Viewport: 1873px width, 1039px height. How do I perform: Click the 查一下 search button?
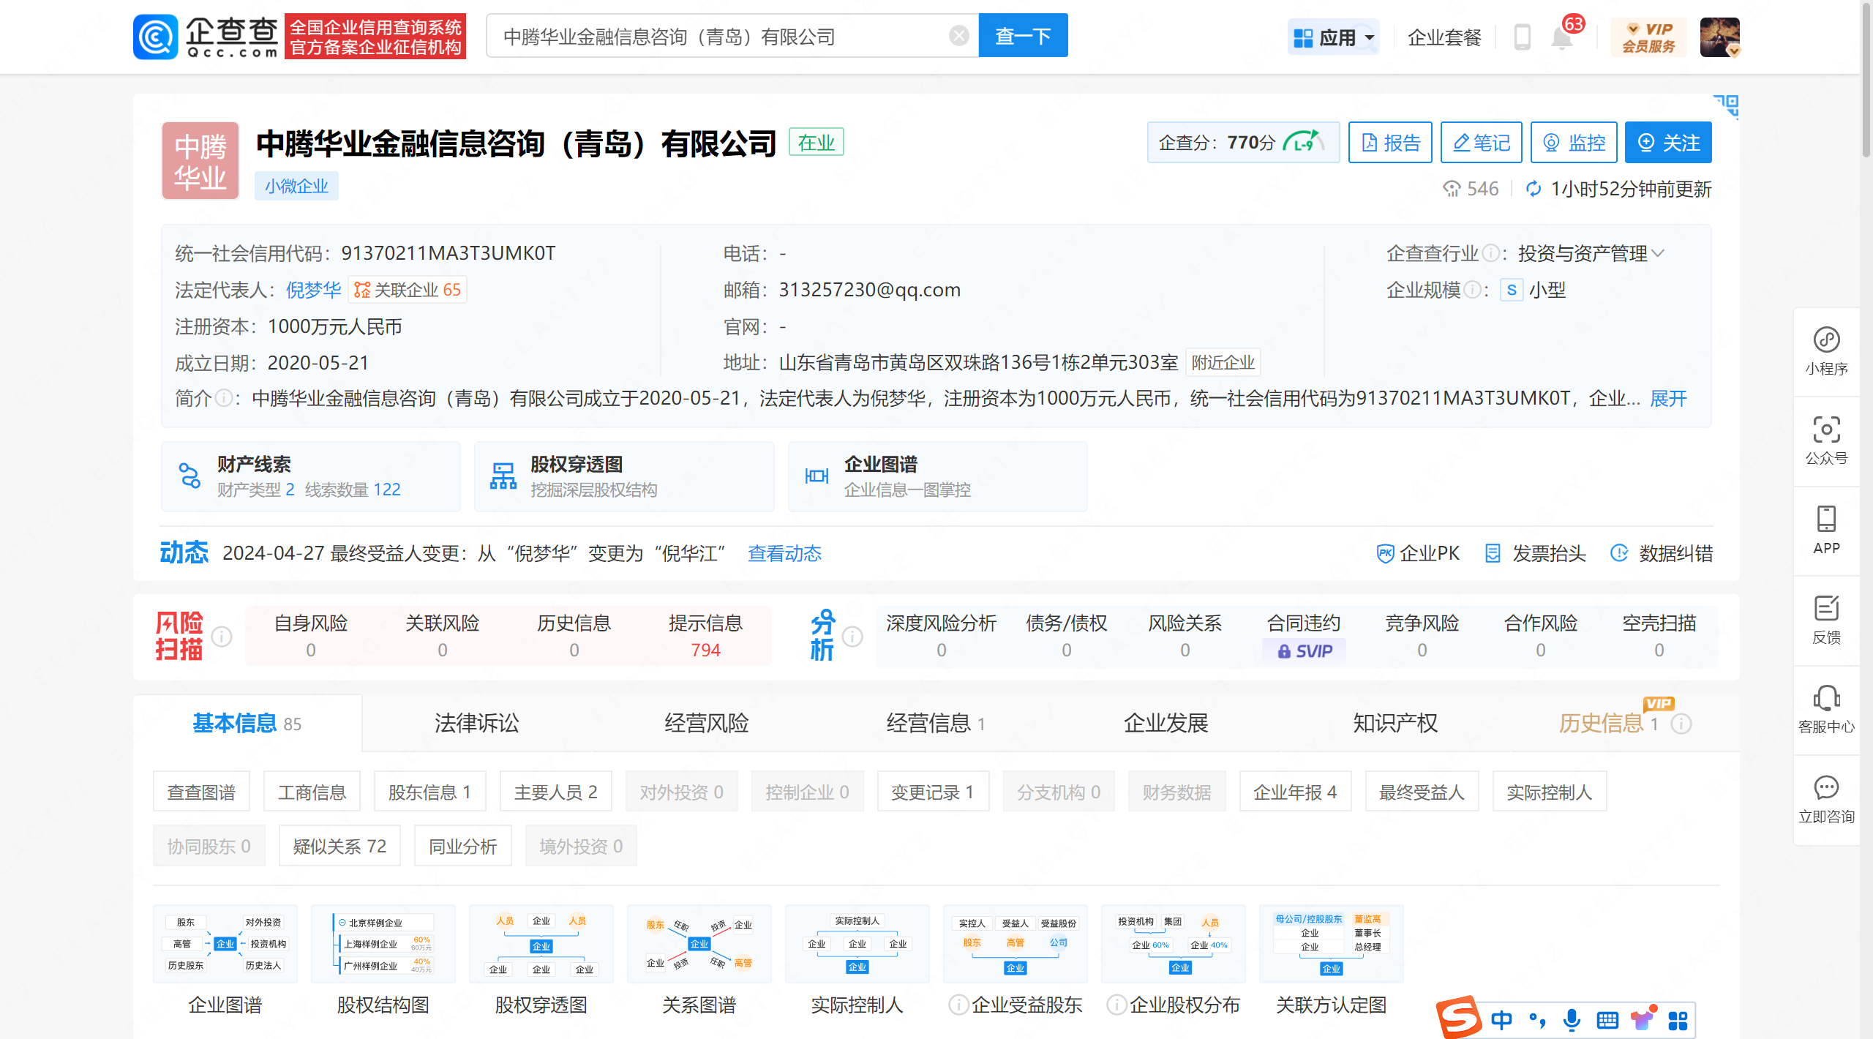(1023, 36)
